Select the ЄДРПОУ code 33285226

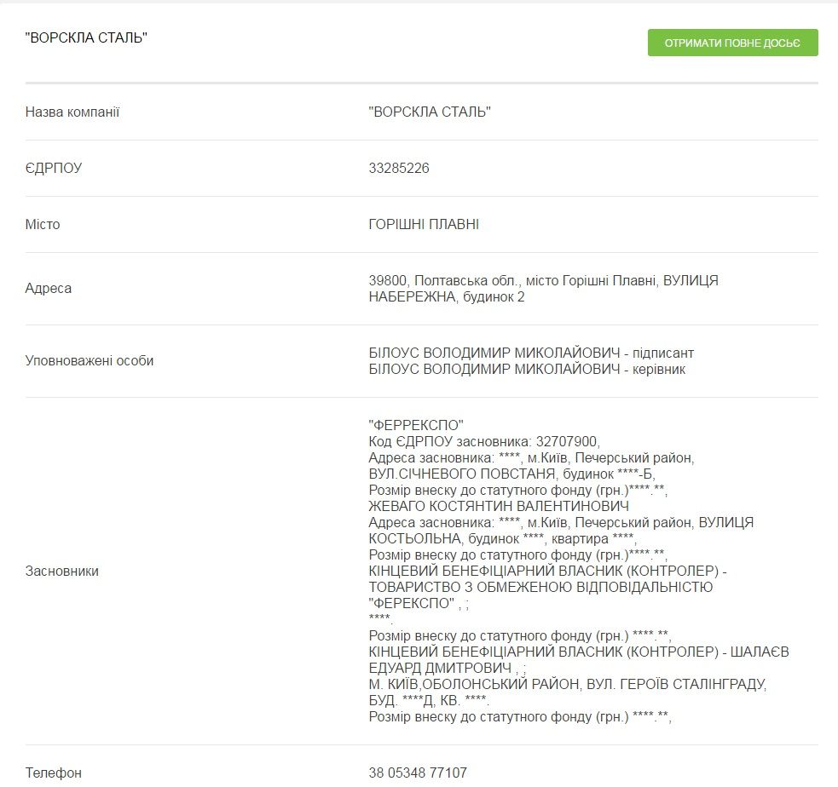pyautogui.click(x=399, y=168)
